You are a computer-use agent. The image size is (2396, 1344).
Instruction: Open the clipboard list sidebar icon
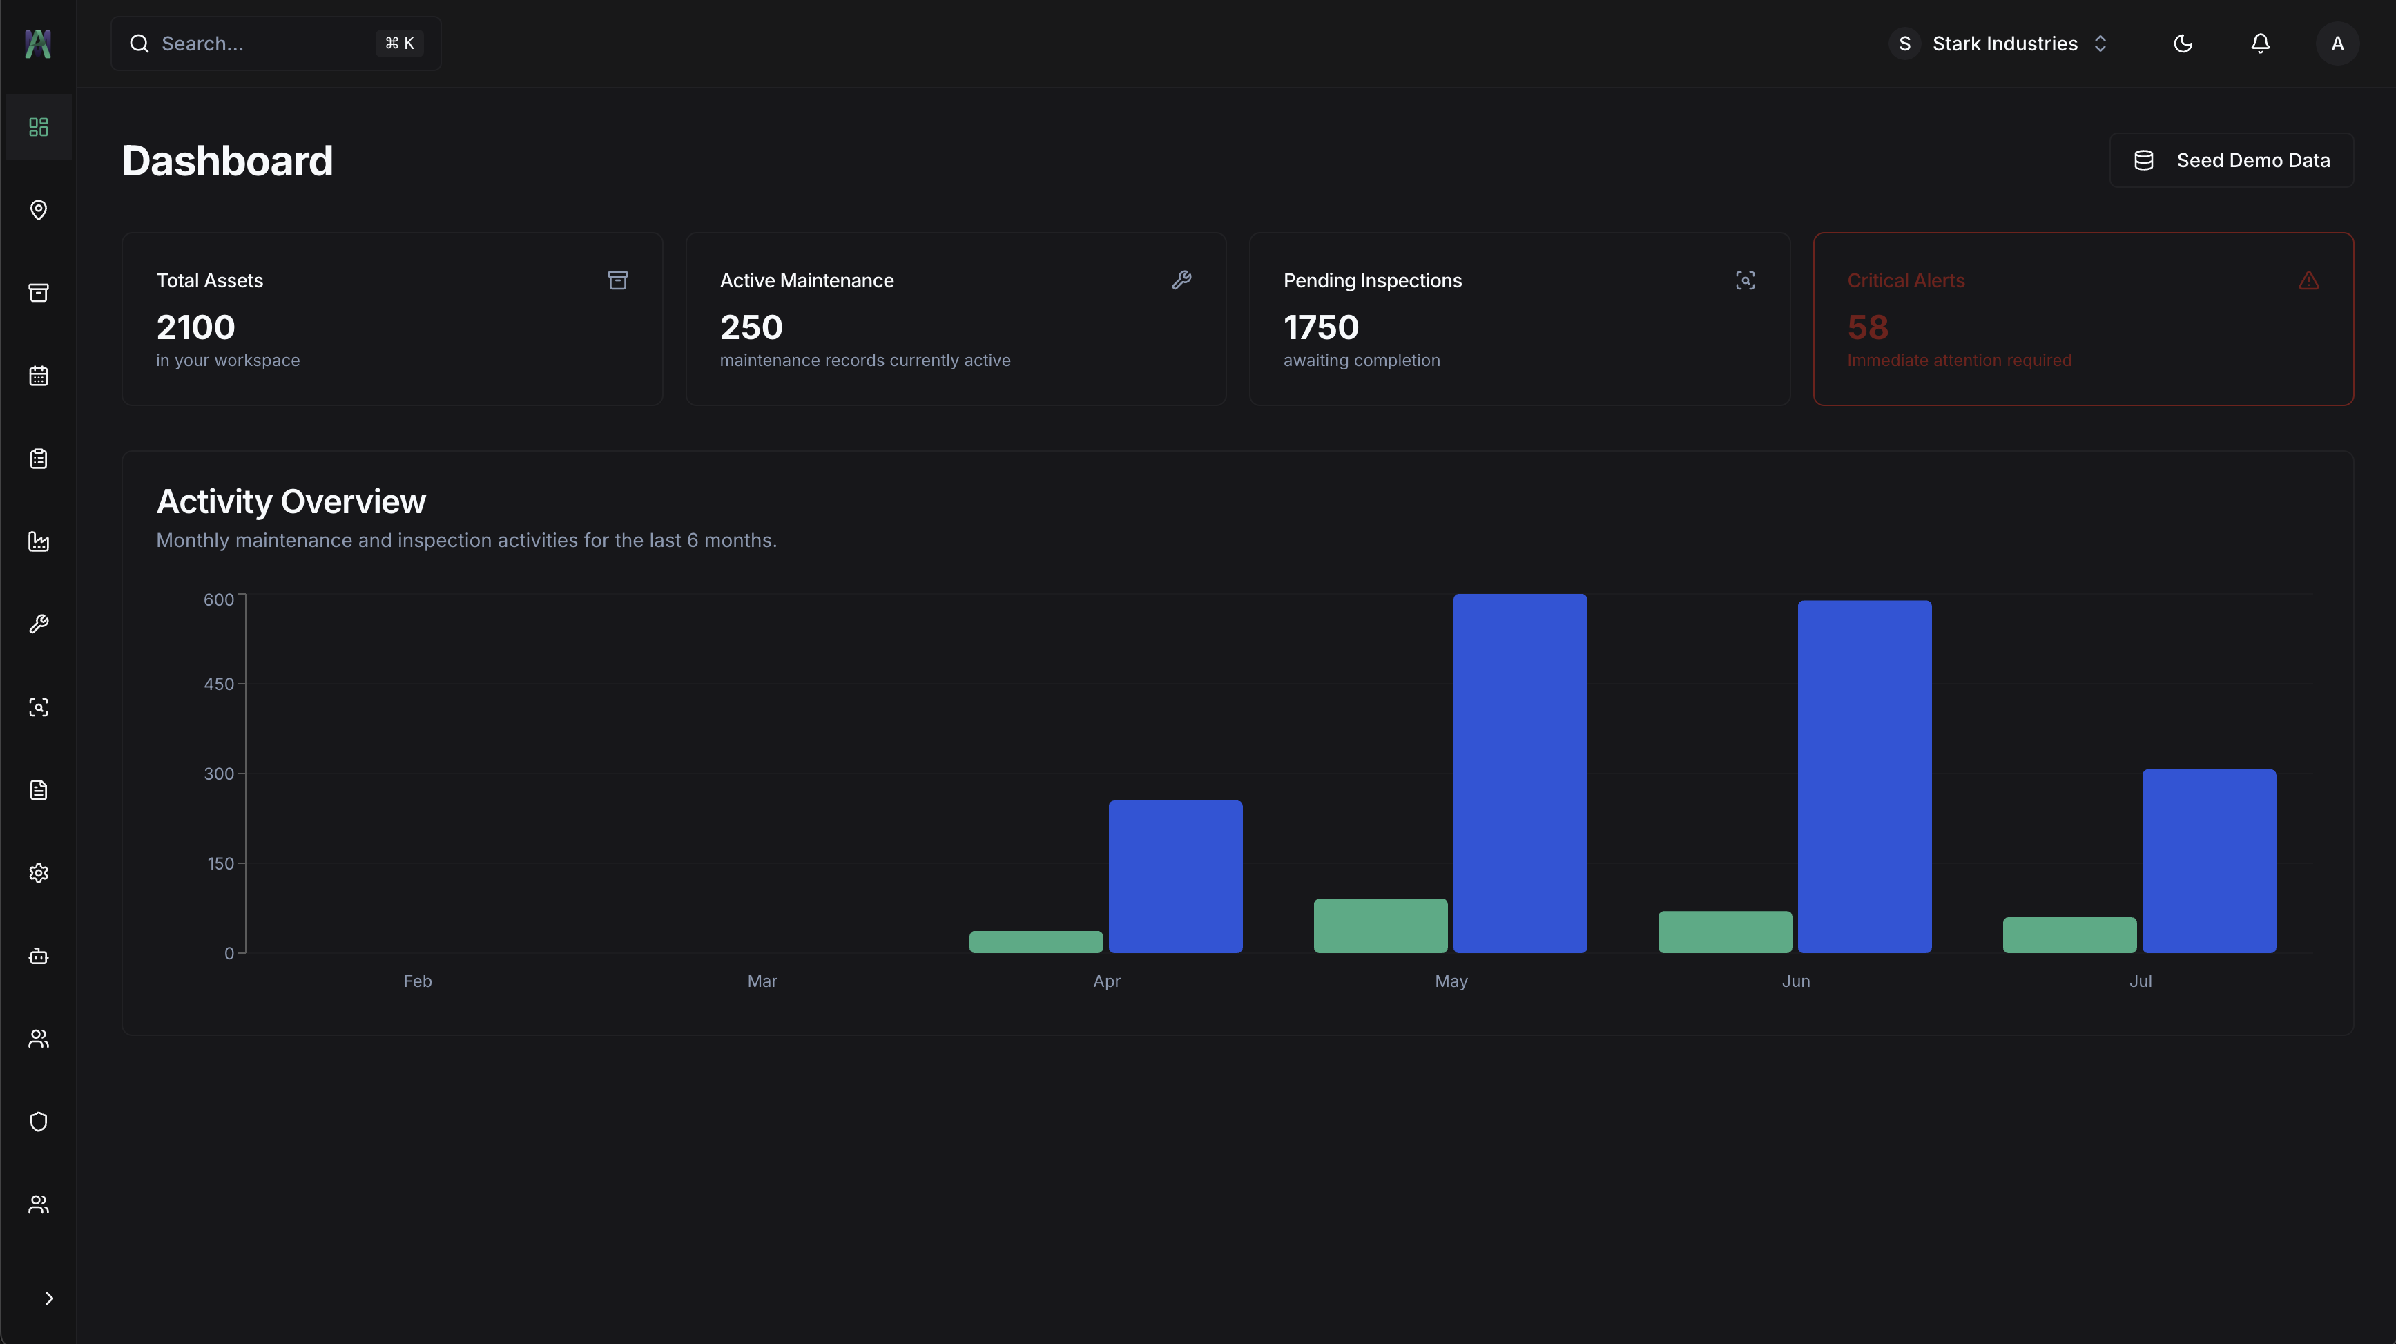point(38,459)
